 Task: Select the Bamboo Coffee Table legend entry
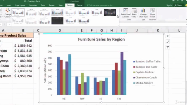[147, 62]
